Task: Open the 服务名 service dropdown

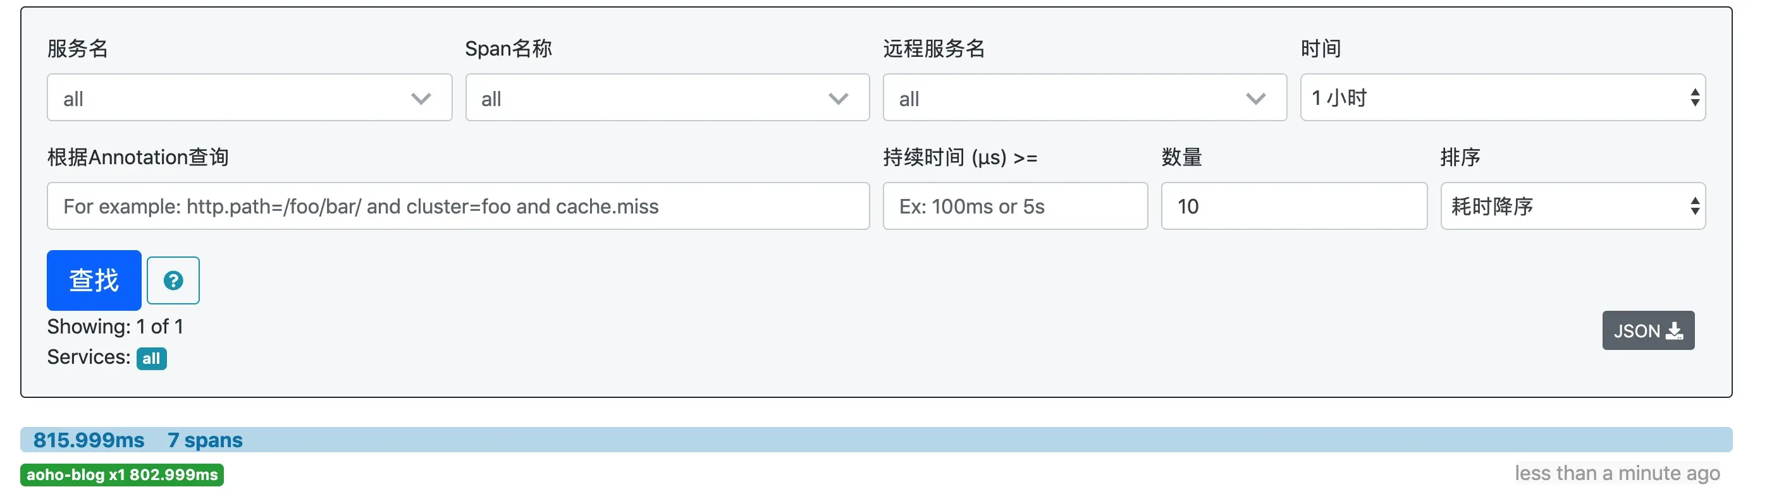Action: 250,97
